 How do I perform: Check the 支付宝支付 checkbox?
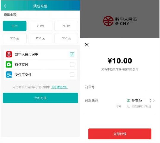pyautogui.click(x=72, y=75)
